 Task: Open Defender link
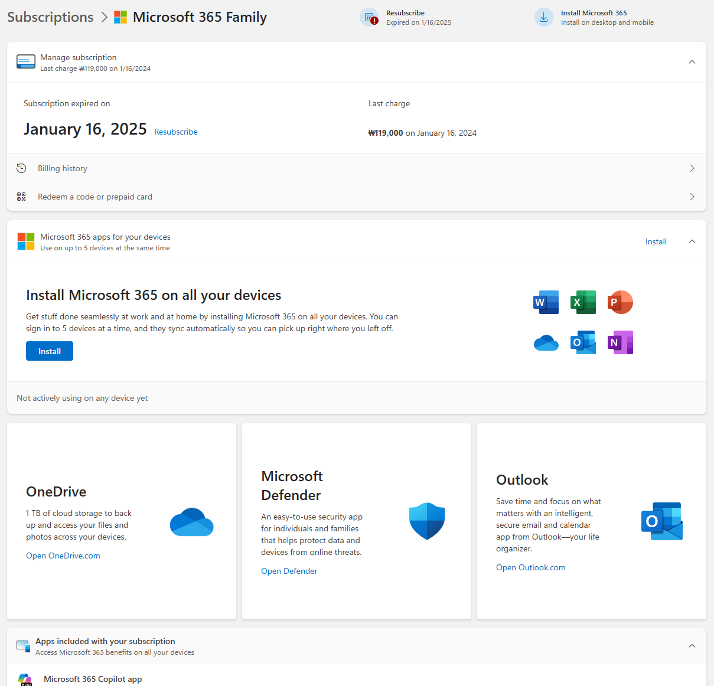289,571
